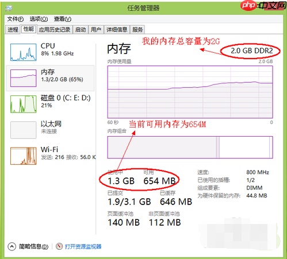Open the 用户 tab

pyautogui.click(x=96, y=30)
